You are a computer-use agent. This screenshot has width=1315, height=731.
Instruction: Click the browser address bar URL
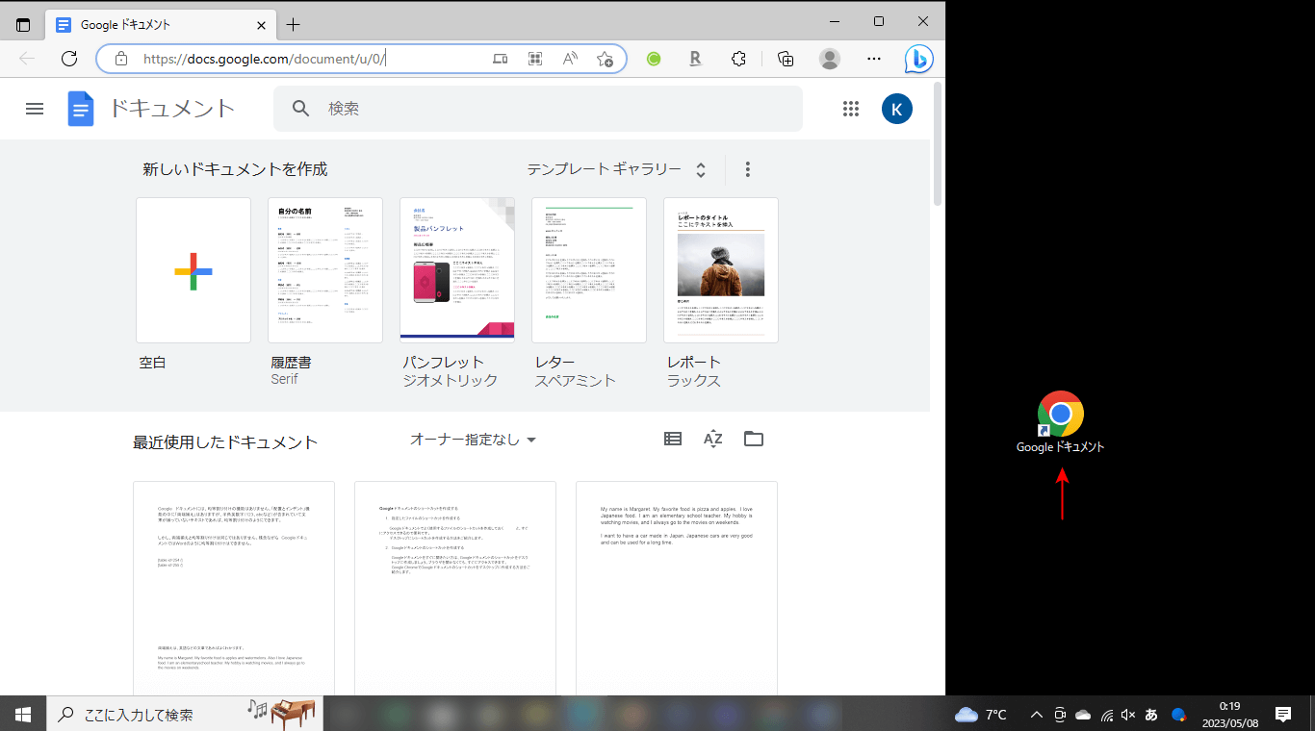point(266,59)
